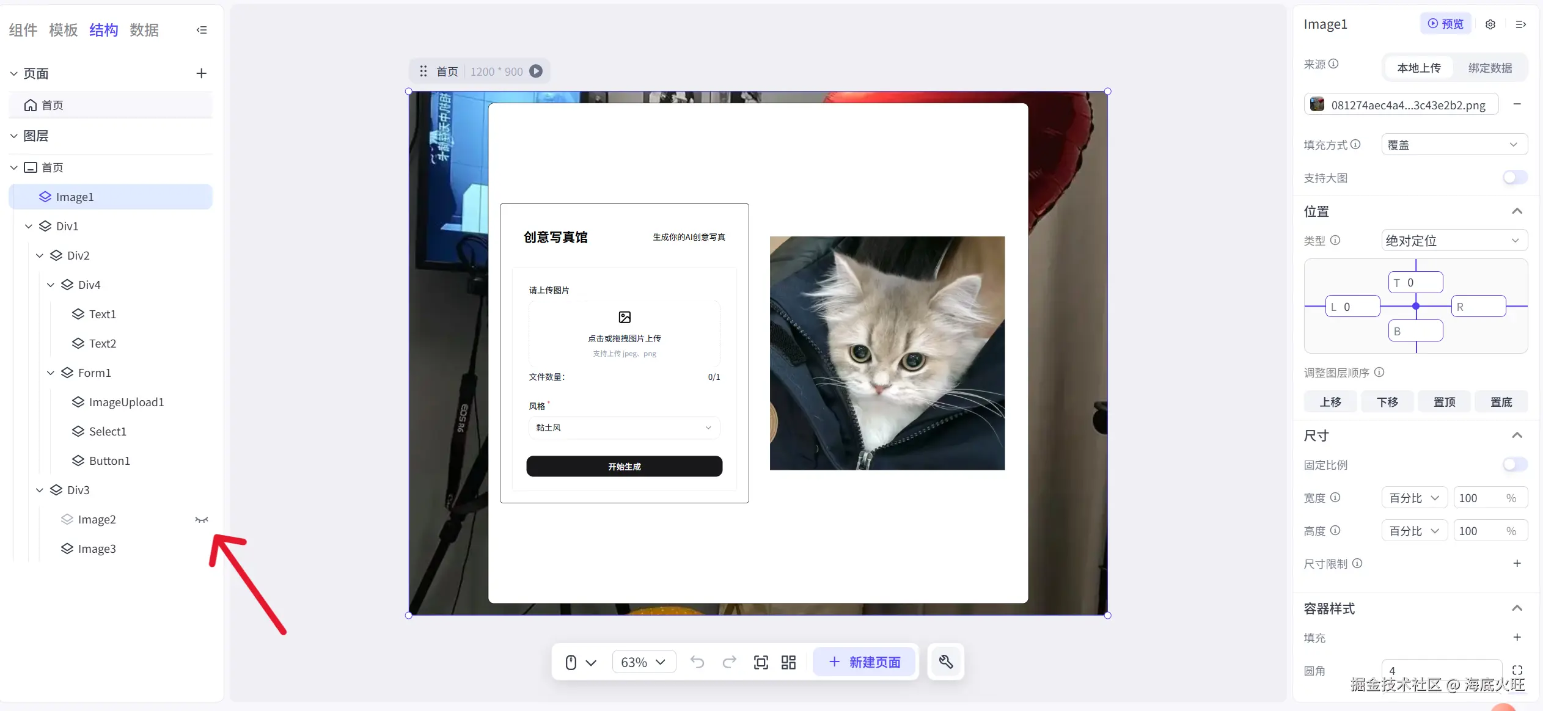Open the 63% zoom level dropdown

(x=643, y=662)
